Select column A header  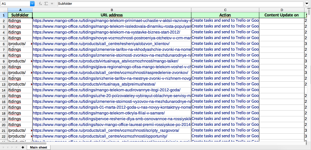(x=20, y=10)
